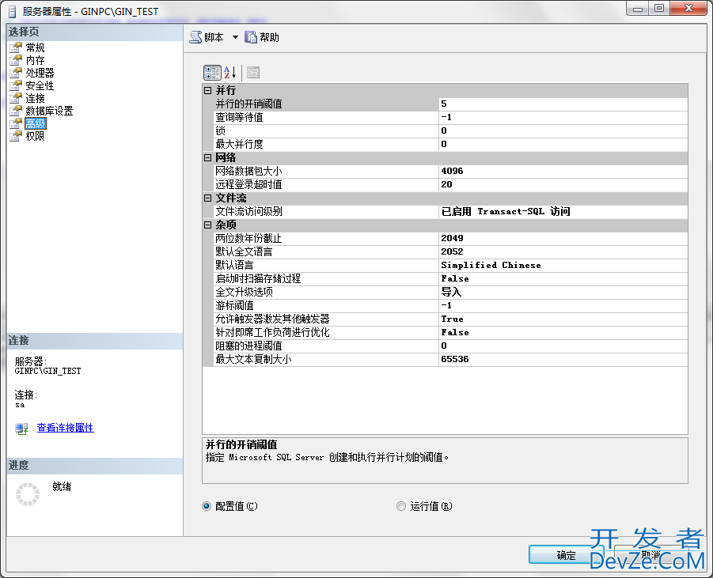Click the 确定 button

(x=566, y=555)
